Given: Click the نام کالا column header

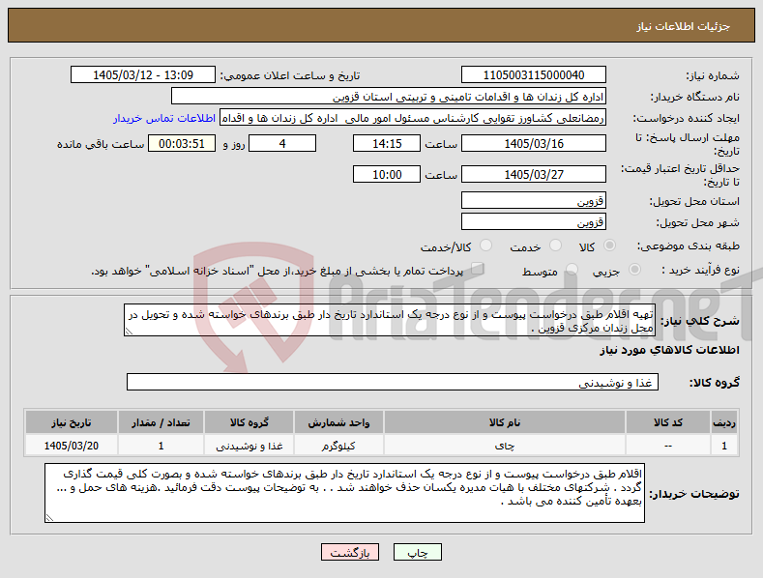Looking at the screenshot, I should 505,422.
